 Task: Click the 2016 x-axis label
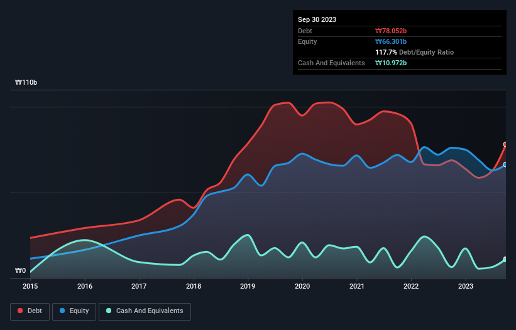coord(85,286)
